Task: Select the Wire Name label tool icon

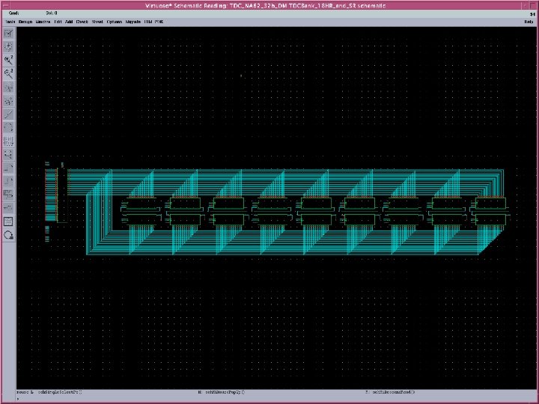Action: [x=8, y=195]
